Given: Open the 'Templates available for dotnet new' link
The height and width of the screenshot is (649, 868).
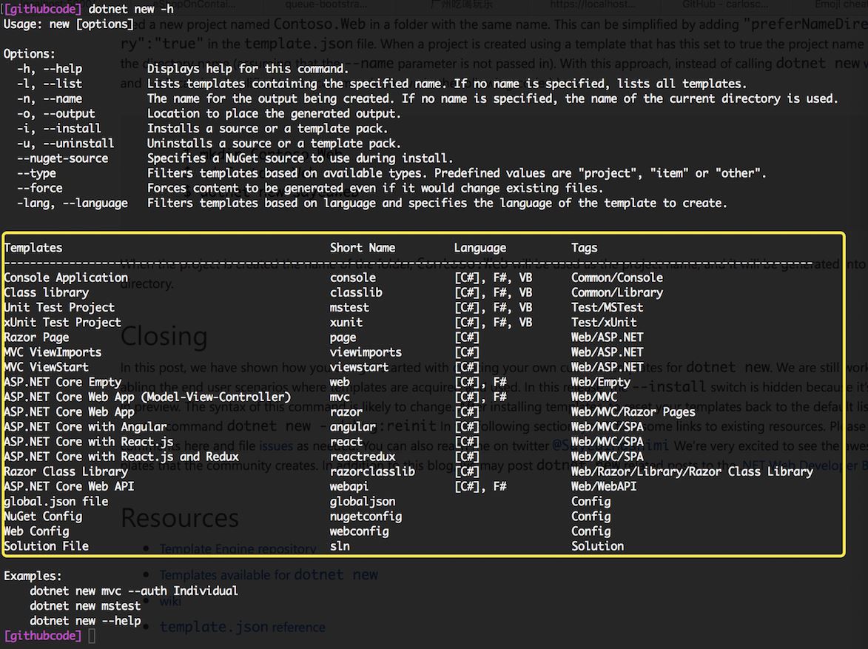Looking at the screenshot, I should [268, 575].
